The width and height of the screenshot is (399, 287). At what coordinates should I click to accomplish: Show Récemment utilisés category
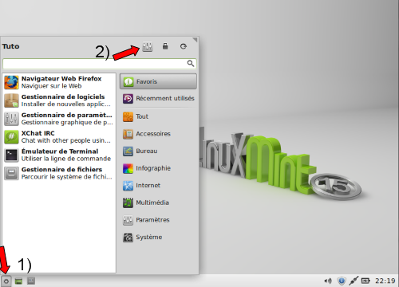pos(158,98)
